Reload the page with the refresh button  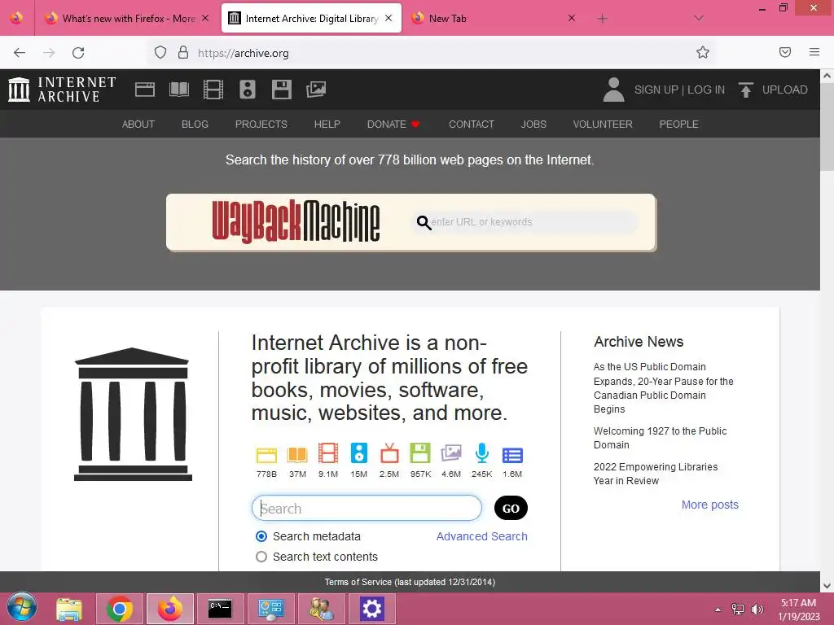(x=78, y=53)
